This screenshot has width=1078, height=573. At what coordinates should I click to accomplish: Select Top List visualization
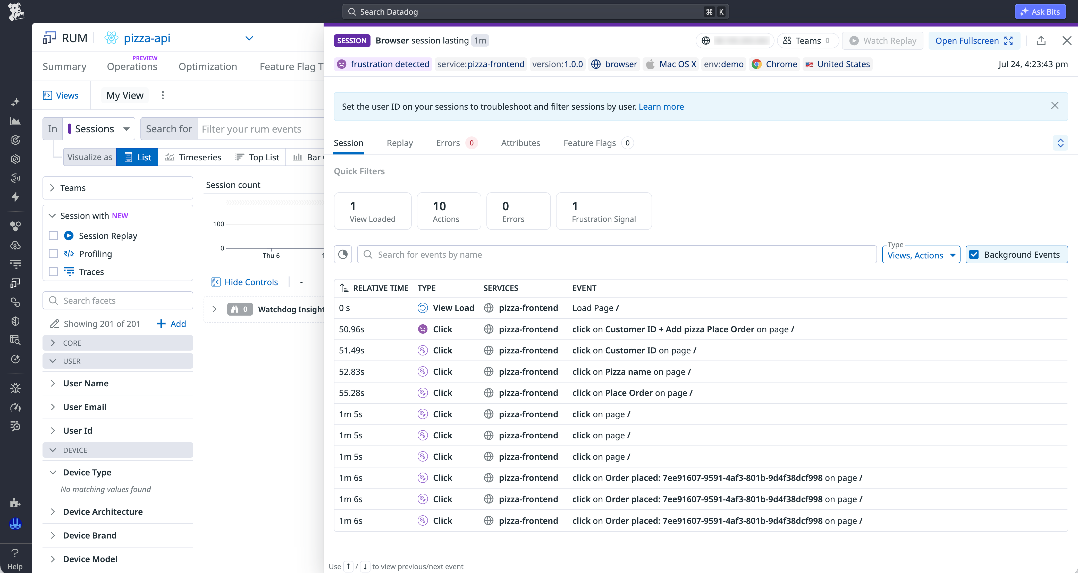(257, 157)
